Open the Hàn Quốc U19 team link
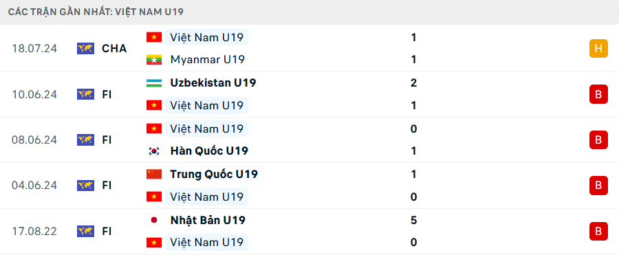Viewport: 619px width, 255px height. [209, 151]
